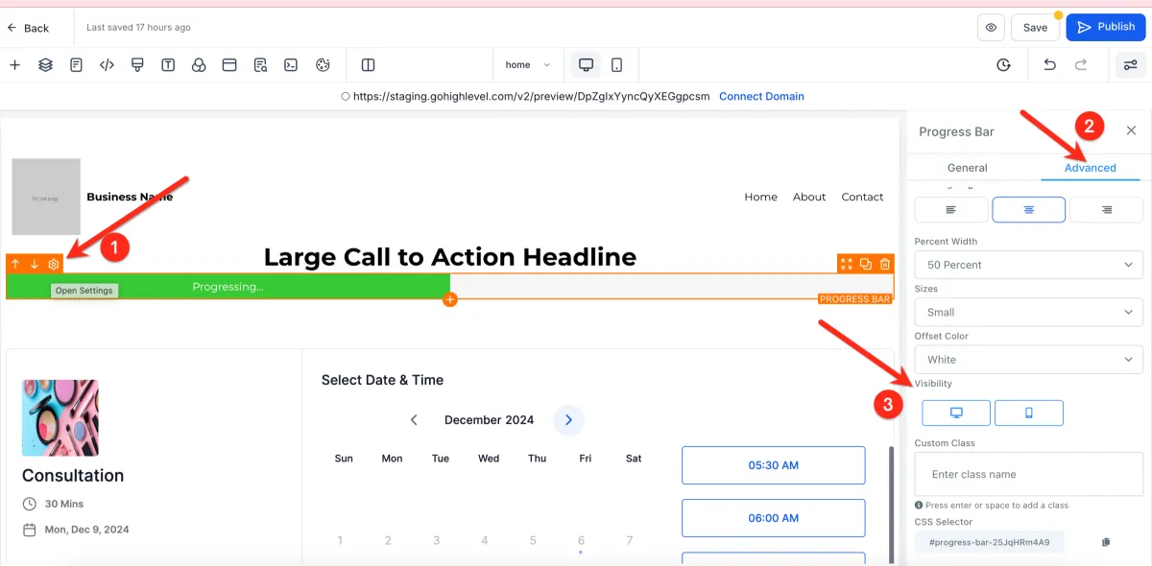Click the undo arrow icon
This screenshot has height=566, width=1152.
1049,65
